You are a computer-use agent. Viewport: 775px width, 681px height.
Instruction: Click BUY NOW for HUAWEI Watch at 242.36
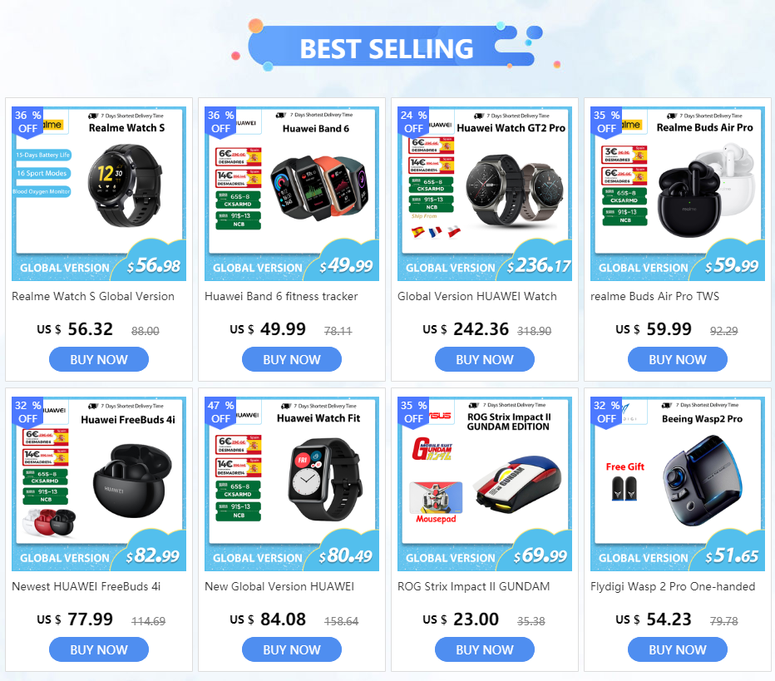(484, 359)
